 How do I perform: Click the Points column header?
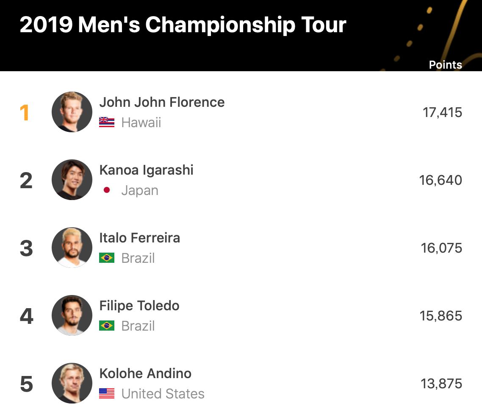point(445,65)
